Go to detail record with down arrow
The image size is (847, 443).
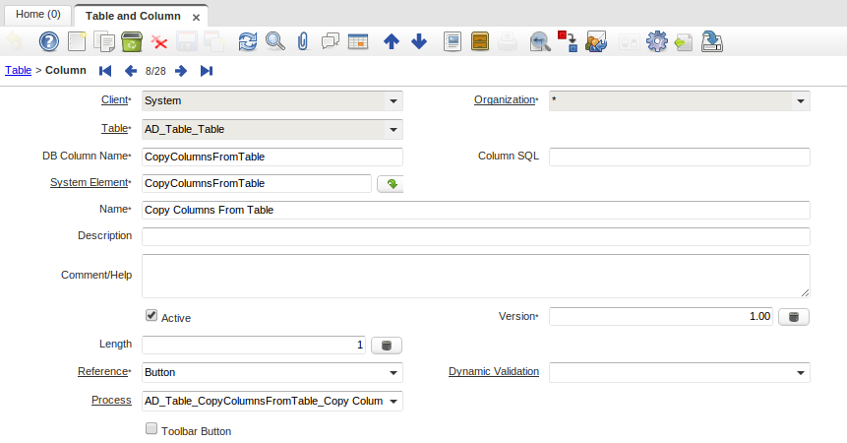(x=419, y=41)
